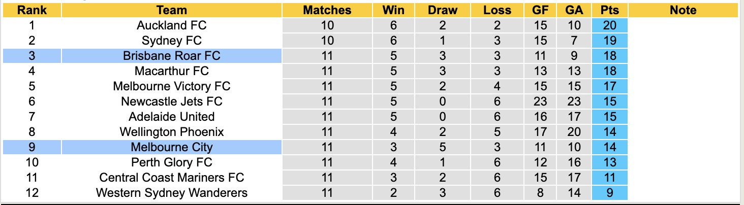Screen dimensions: 744x205
Task: Open Melbourne Victory FC team entry
Action: coord(172,86)
